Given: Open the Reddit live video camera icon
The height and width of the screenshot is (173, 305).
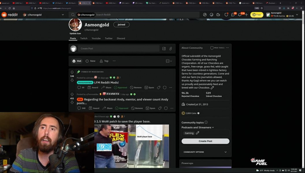Looking at the screenshot, I should click(218, 15).
